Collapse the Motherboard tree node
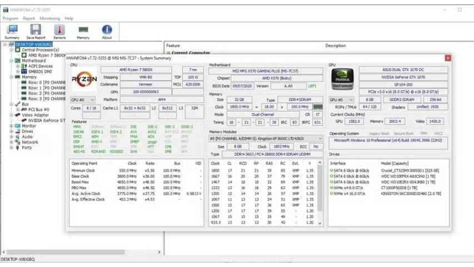Viewport: 474px width, 267px height. [12, 61]
